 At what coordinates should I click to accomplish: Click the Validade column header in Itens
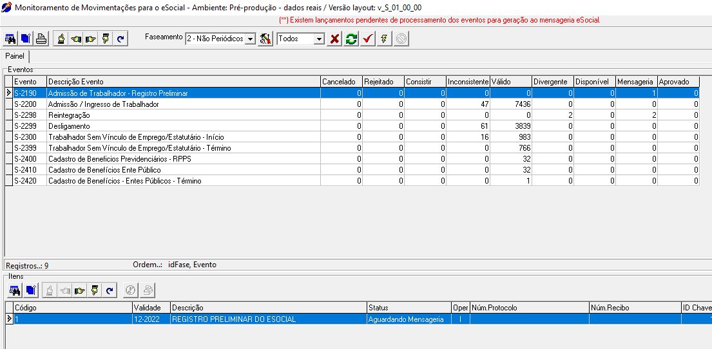(151, 308)
